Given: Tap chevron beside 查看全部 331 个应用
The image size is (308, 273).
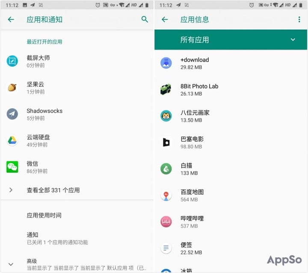Looking at the screenshot, I should point(11,190).
